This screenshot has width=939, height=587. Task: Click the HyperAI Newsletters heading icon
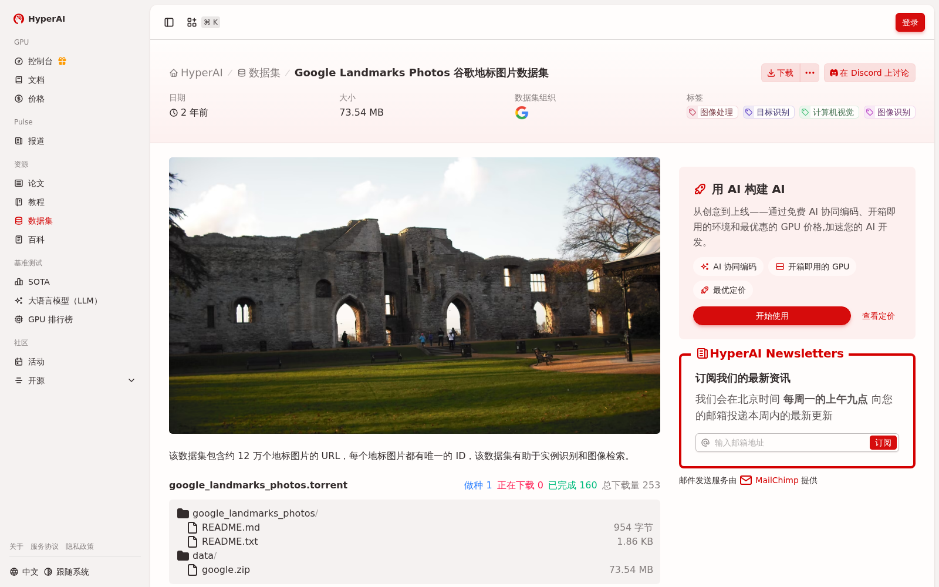702,353
